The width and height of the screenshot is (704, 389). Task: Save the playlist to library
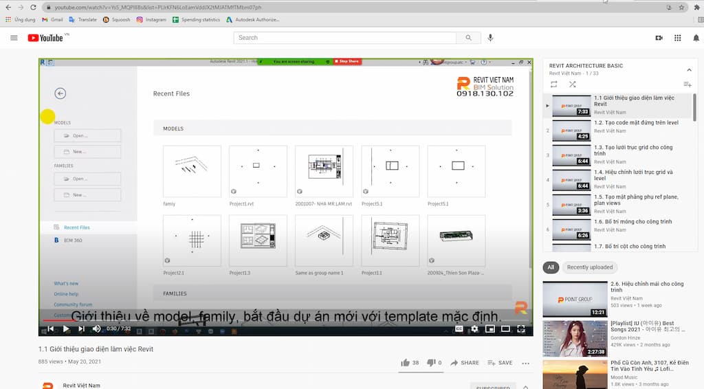pyautogui.click(x=687, y=85)
